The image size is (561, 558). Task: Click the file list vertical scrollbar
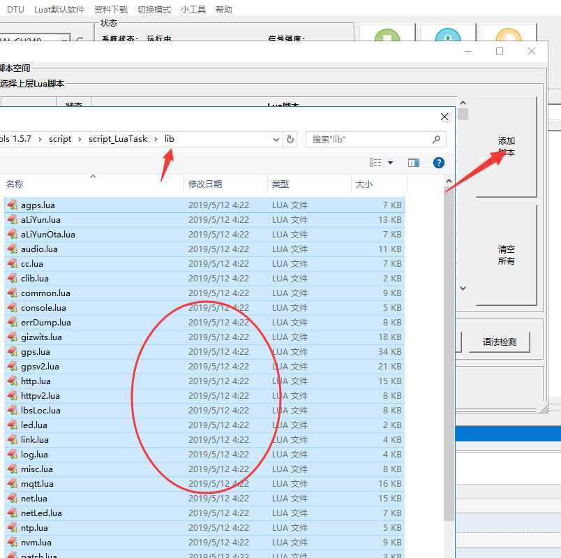pyautogui.click(x=449, y=353)
